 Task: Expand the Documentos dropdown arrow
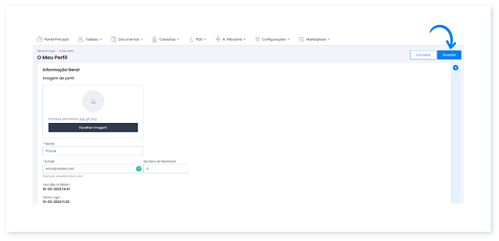(x=142, y=39)
